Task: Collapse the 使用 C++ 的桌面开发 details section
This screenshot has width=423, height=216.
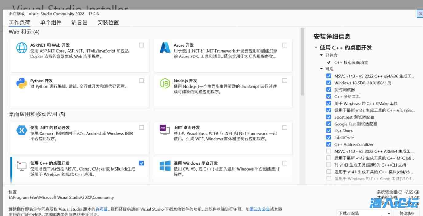Action: coord(316,48)
